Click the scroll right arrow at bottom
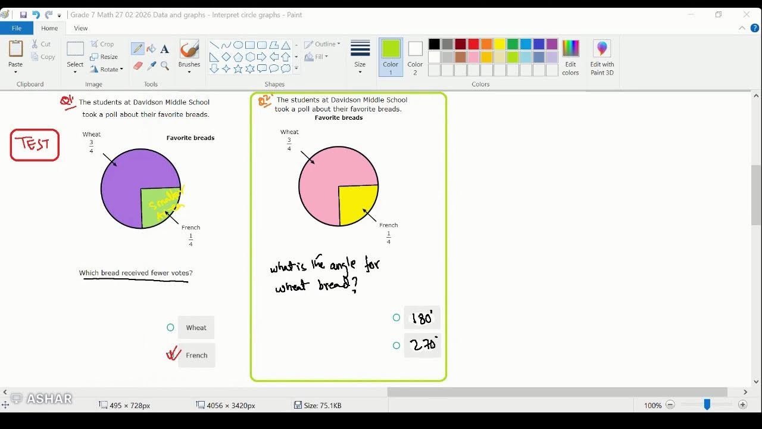 click(x=745, y=392)
